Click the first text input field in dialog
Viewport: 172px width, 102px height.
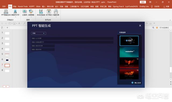(x=72, y=38)
